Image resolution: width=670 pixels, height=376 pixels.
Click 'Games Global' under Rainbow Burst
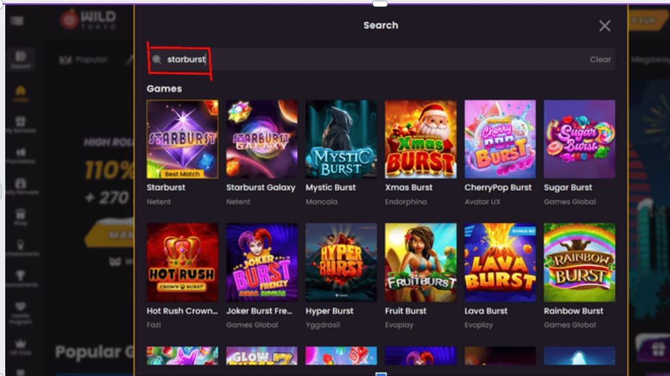(570, 325)
